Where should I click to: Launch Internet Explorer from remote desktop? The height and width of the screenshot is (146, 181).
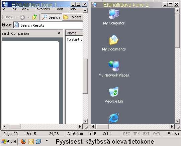[x=114, y=118]
